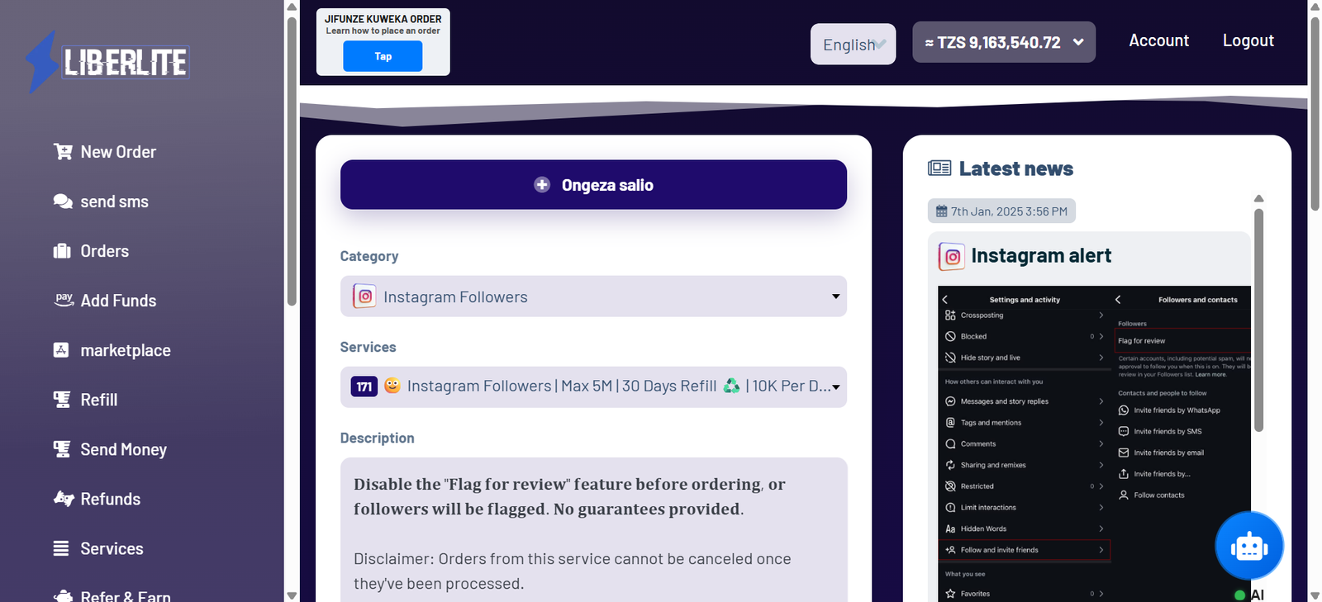Screen dimensions: 1322x602
Task: Click the Latest news heading
Action: pyautogui.click(x=1015, y=168)
